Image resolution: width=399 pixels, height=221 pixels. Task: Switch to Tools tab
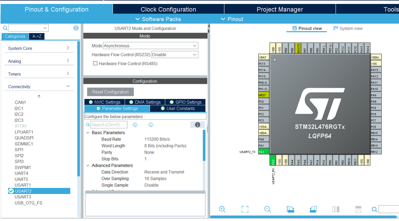(x=367, y=10)
